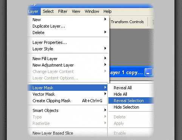Open the Help menu
The image size is (182, 140).
pyautogui.click(x=108, y=11)
